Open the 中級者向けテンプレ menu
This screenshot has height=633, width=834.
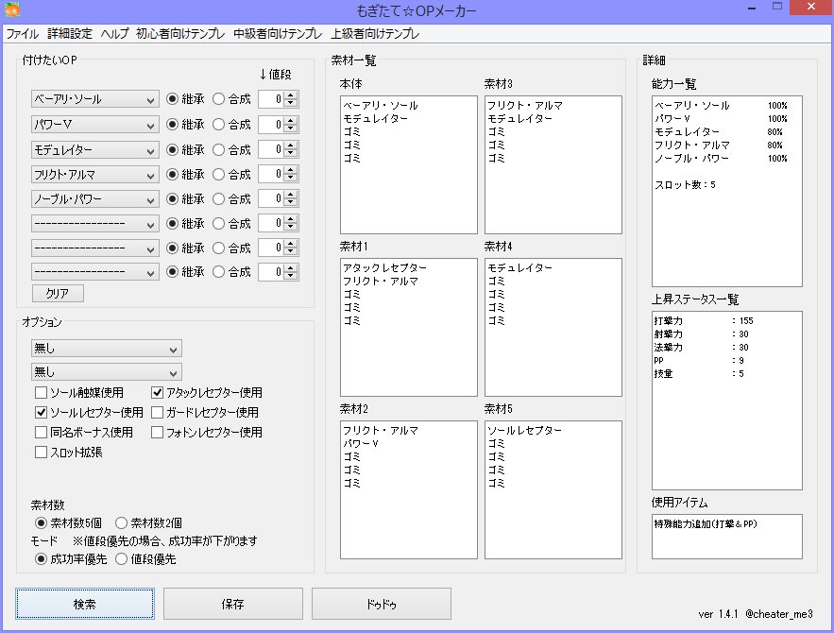click(278, 33)
